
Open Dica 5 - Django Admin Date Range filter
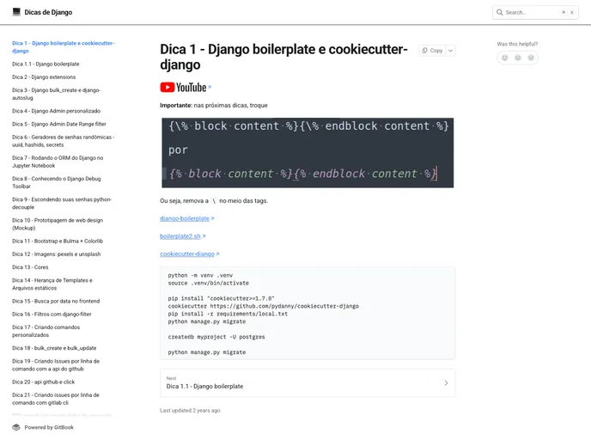coord(58,124)
